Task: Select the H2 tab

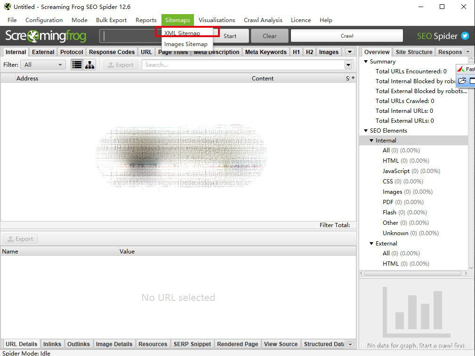Action: [309, 52]
